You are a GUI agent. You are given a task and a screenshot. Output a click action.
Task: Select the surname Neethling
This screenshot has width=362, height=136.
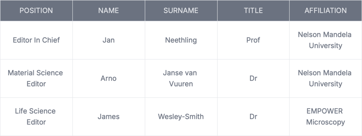point(181,40)
